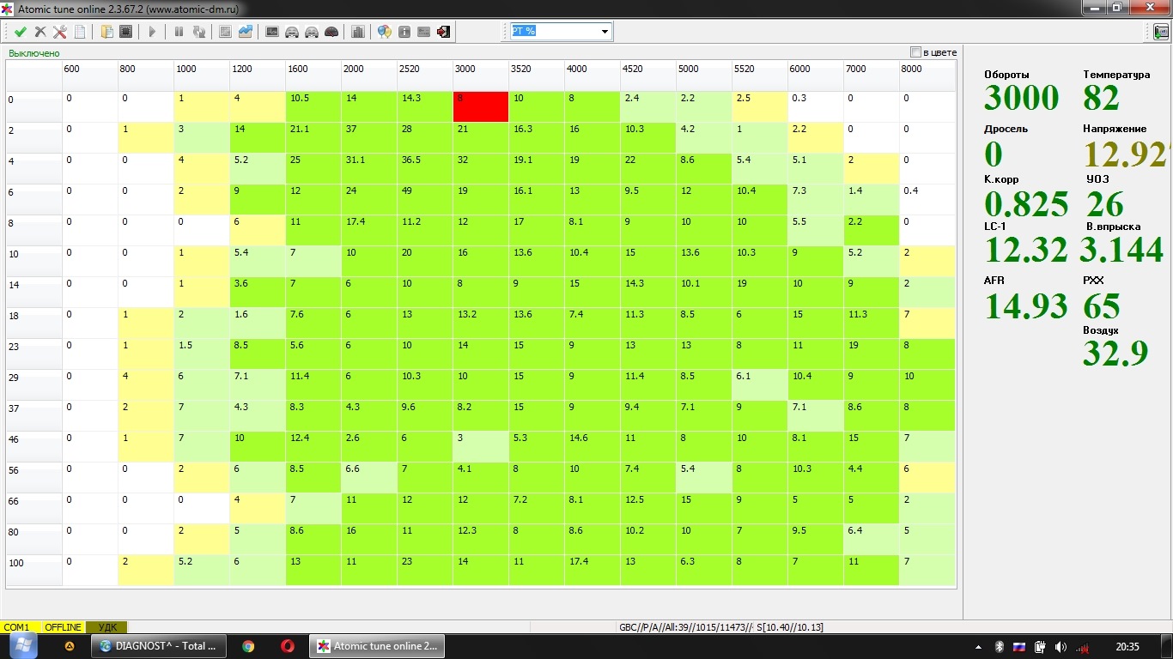Click the row header labeled 66
This screenshot has width=1173, height=659.
(x=34, y=508)
